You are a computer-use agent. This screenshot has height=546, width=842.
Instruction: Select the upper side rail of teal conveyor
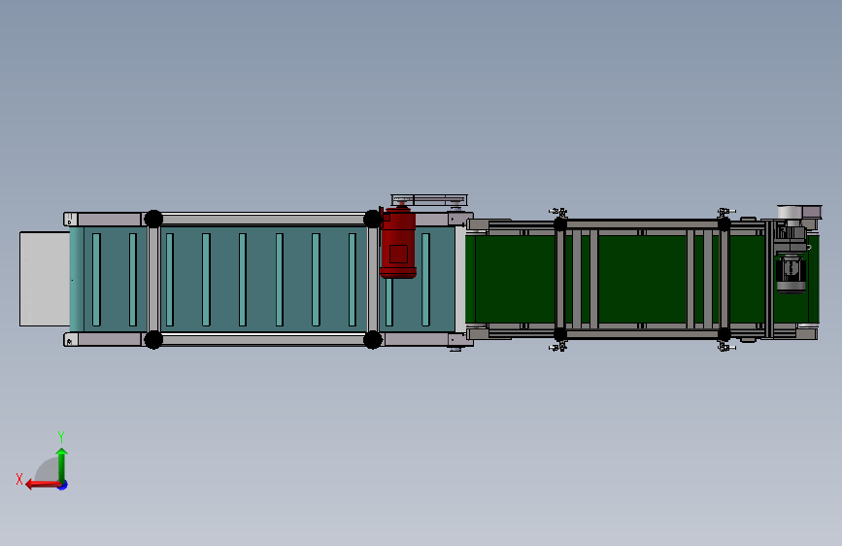(x=268, y=220)
